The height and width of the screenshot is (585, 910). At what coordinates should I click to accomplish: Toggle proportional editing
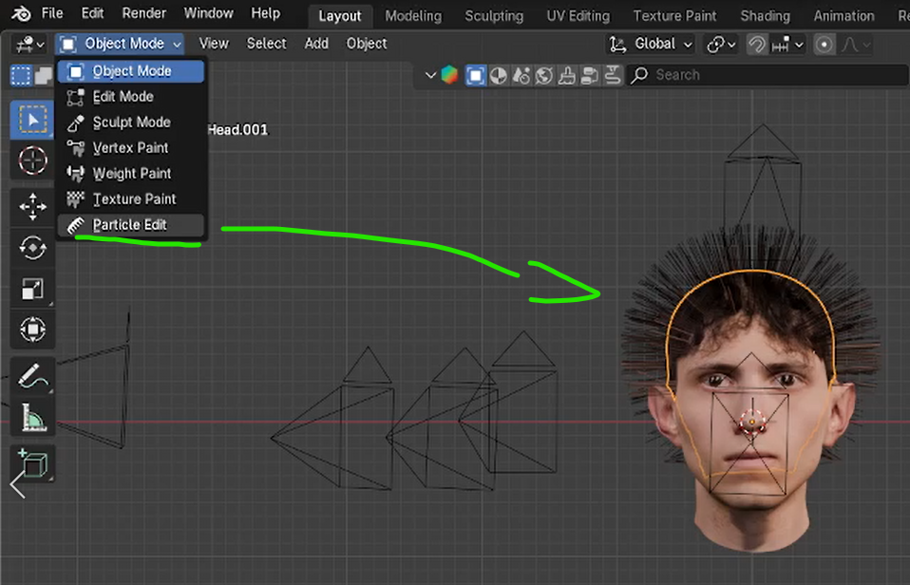825,44
